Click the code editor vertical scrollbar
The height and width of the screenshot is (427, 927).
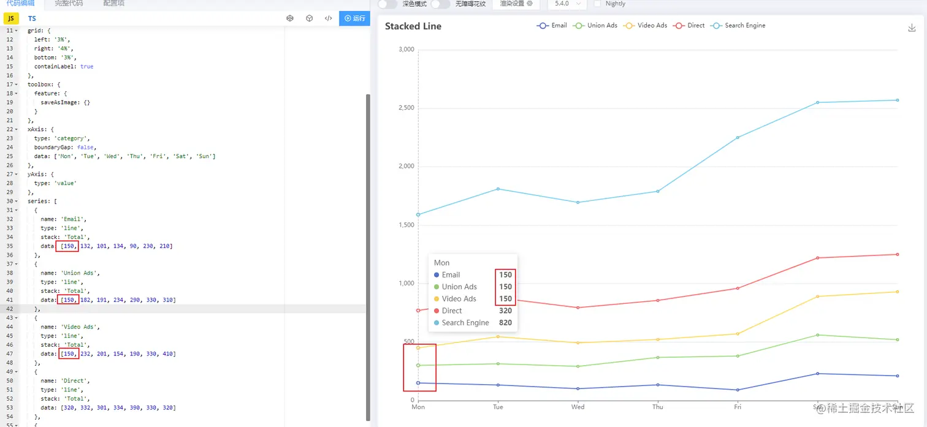pyautogui.click(x=368, y=257)
